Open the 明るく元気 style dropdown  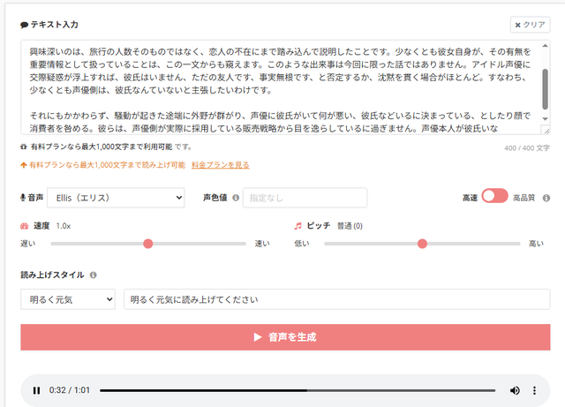(68, 299)
